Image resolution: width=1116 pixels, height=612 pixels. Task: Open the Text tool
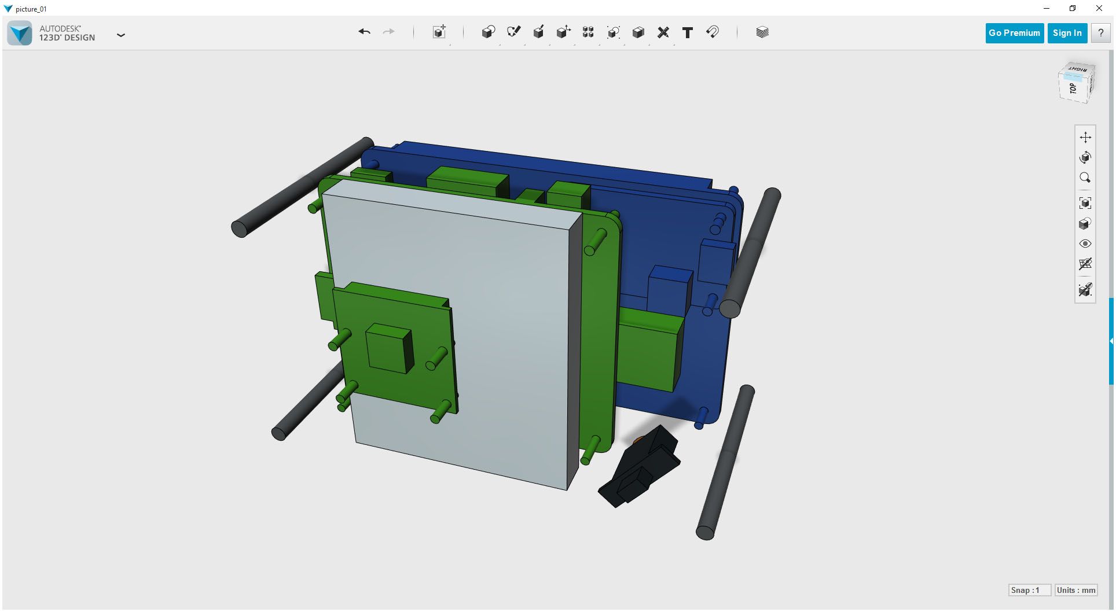point(688,32)
